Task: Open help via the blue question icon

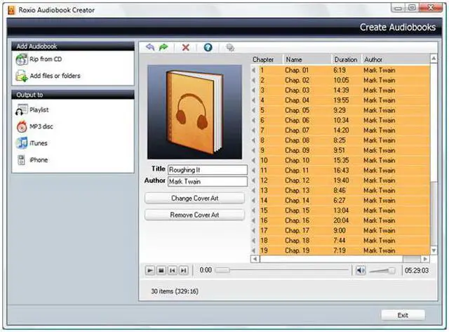Action: click(208, 47)
